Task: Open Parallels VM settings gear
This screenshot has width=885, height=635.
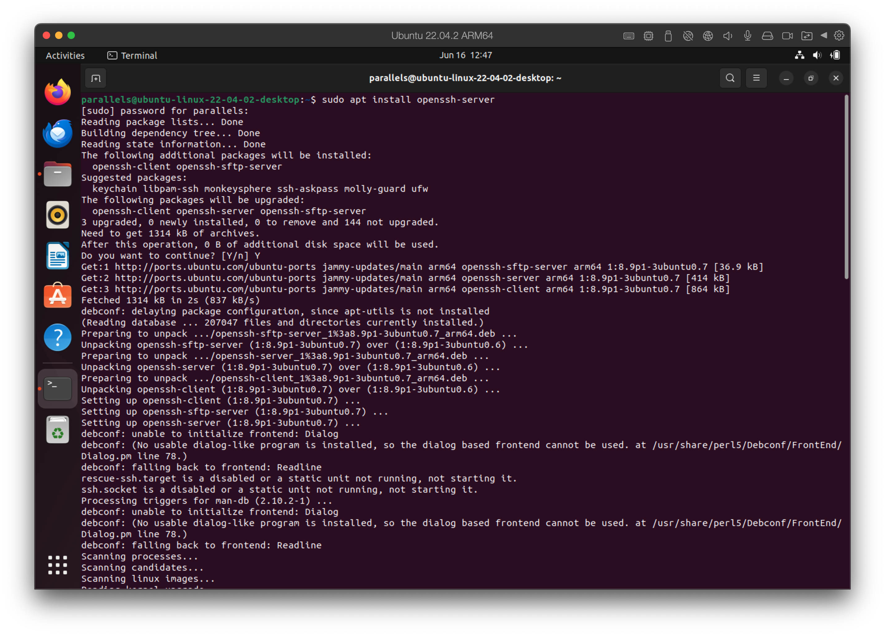Action: 839,36
